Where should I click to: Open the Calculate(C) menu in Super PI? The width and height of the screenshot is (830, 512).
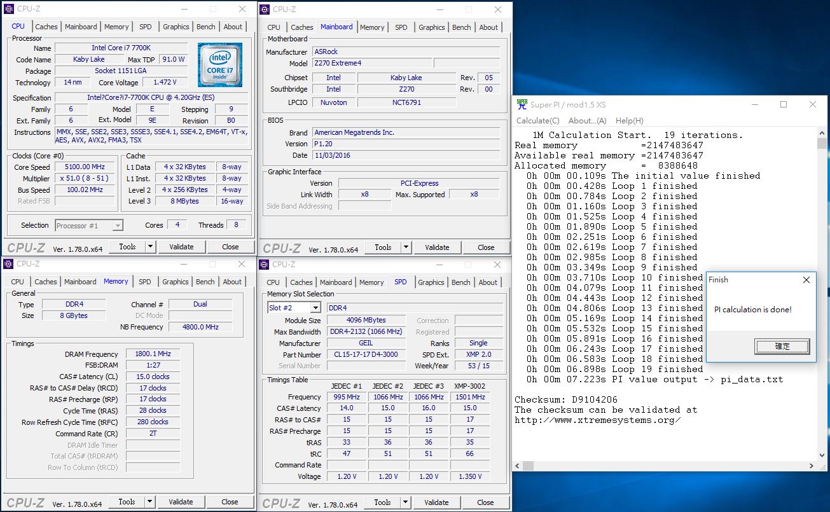(x=538, y=121)
